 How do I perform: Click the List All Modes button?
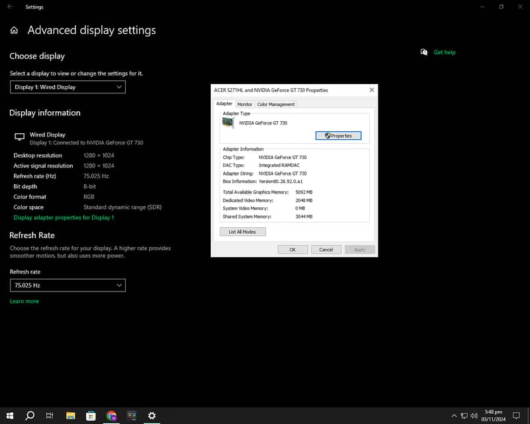pyautogui.click(x=242, y=232)
